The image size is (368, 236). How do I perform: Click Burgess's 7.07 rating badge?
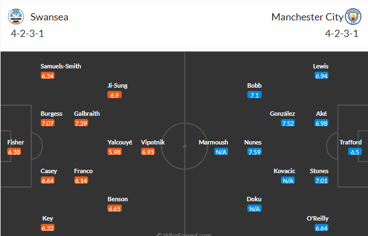tap(48, 123)
